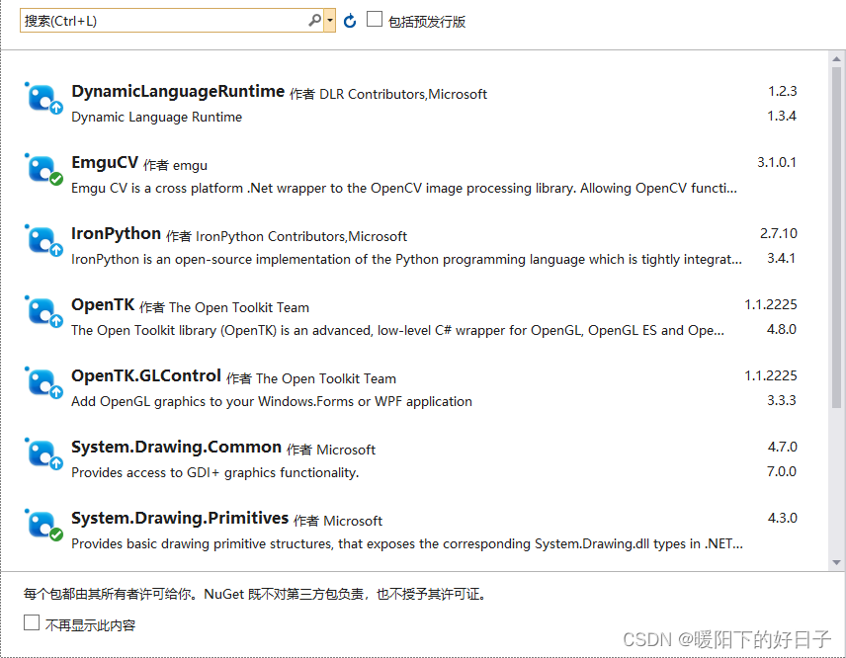Click 'The Open Toolkit Team' author of OpenTK.GLControl
This screenshot has width=846, height=658.
[x=326, y=379]
